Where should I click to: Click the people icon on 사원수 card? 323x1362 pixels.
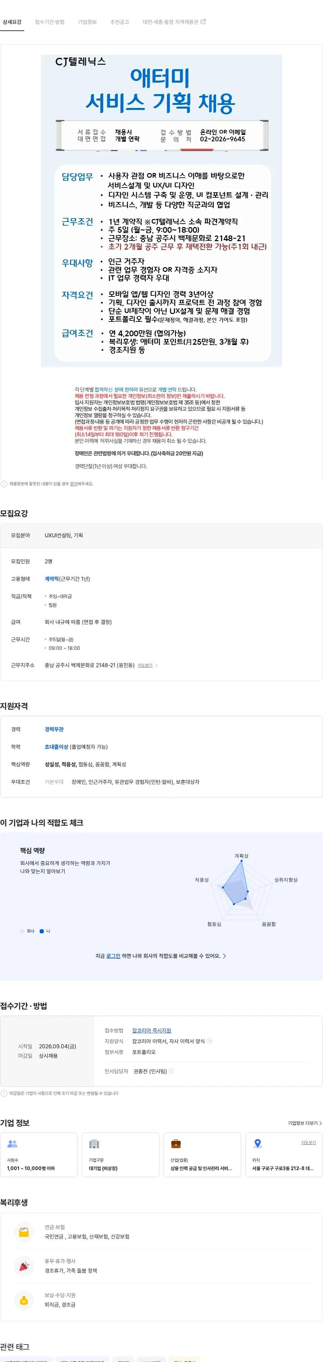[13, 1144]
